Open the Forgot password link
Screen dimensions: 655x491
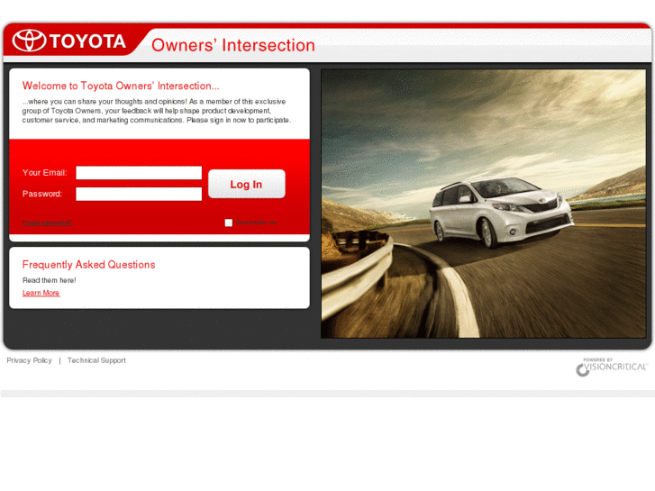(x=47, y=223)
